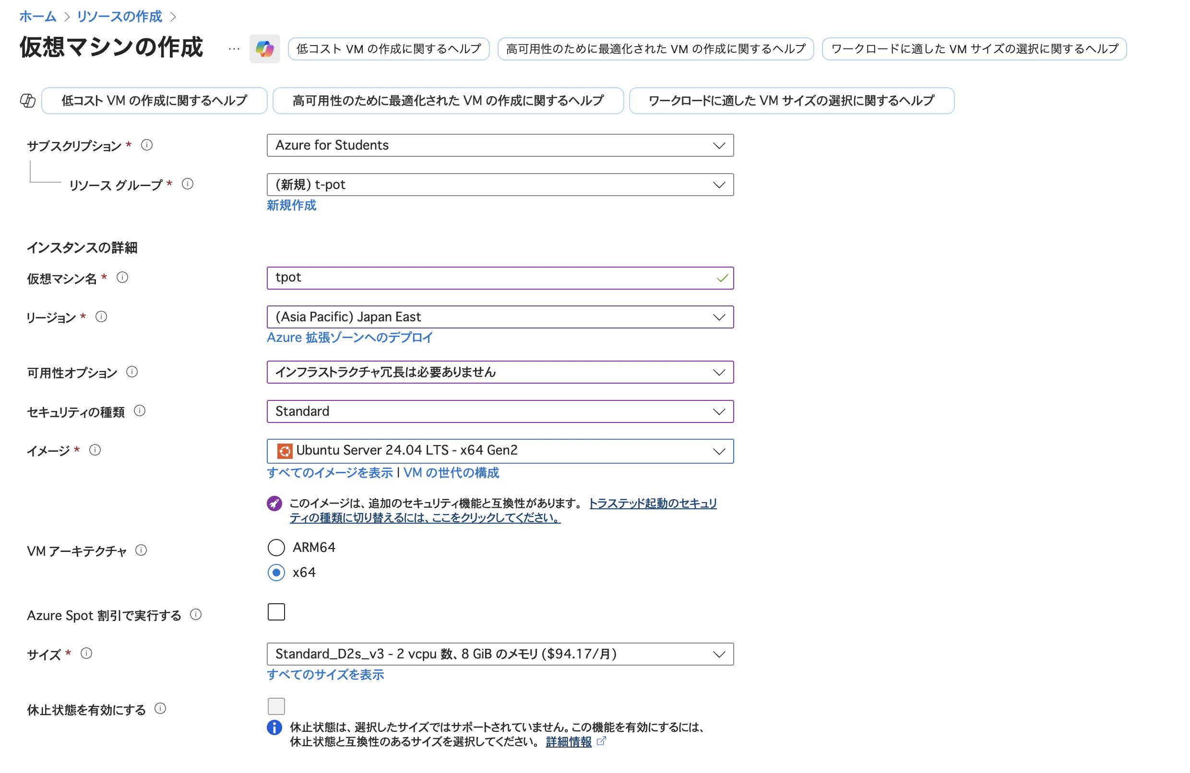Enable the Azure Spot discount checkbox

tap(276, 612)
